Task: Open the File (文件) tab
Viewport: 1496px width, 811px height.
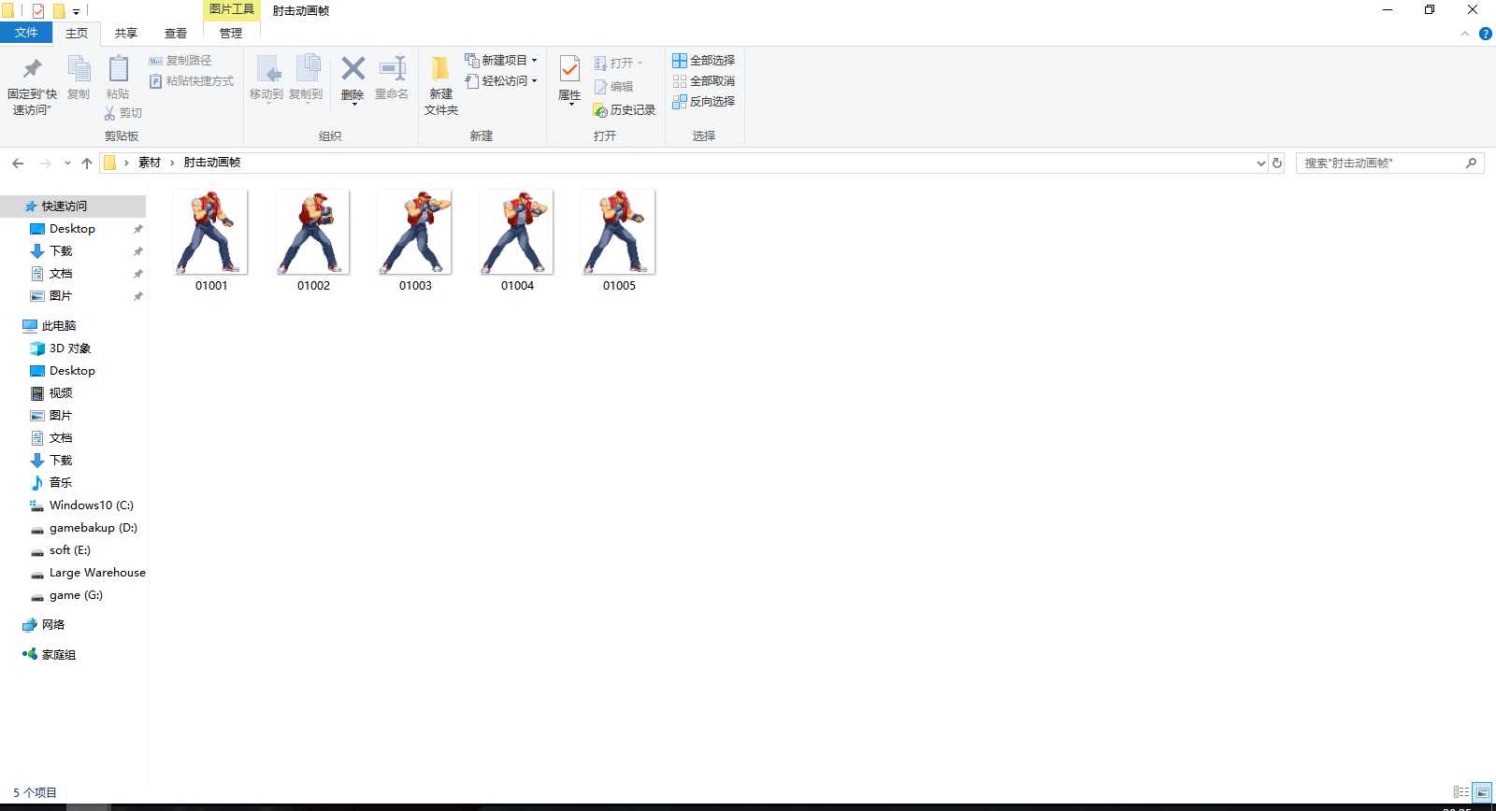Action: click(x=26, y=33)
